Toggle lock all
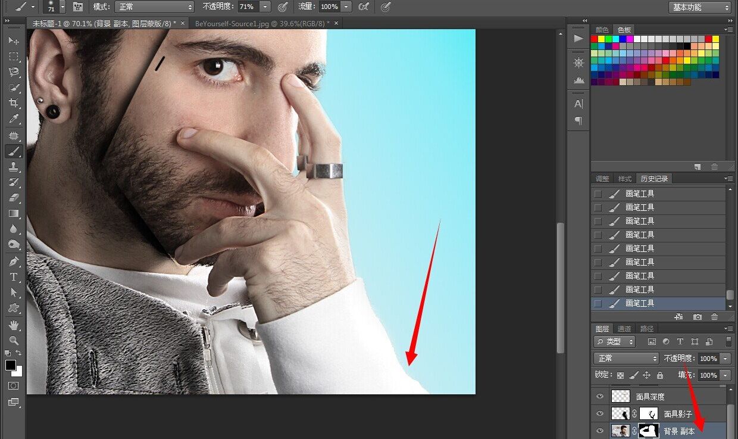 [660, 376]
